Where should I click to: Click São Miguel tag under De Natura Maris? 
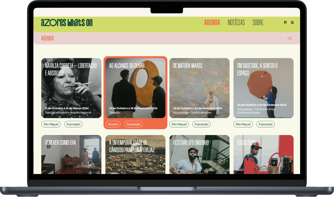[x=179, y=124]
